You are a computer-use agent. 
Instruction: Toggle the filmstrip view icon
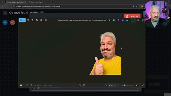coord(21,85)
